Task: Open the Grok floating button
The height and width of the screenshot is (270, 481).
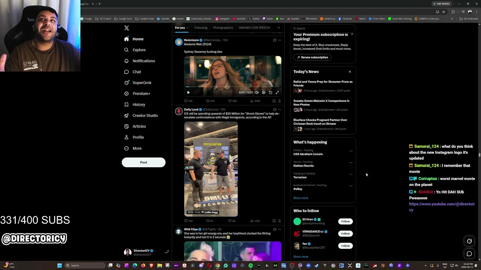Action: pyautogui.click(x=469, y=241)
